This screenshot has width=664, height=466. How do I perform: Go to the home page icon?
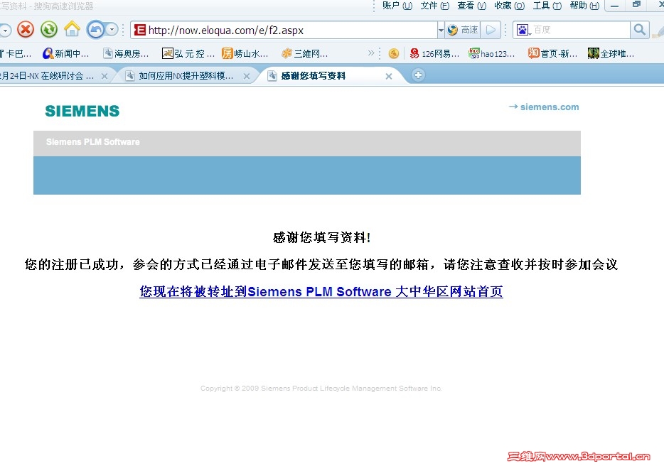click(x=72, y=29)
